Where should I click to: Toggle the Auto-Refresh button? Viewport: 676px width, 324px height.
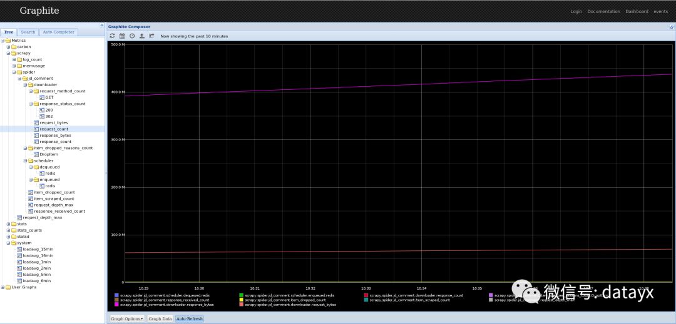(189, 319)
